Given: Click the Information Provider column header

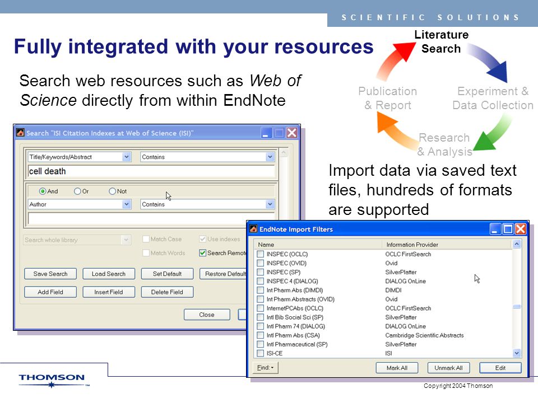Looking at the screenshot, I should (x=447, y=245).
